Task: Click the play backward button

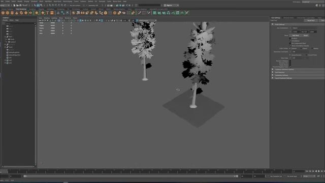Action: click(316, 171)
